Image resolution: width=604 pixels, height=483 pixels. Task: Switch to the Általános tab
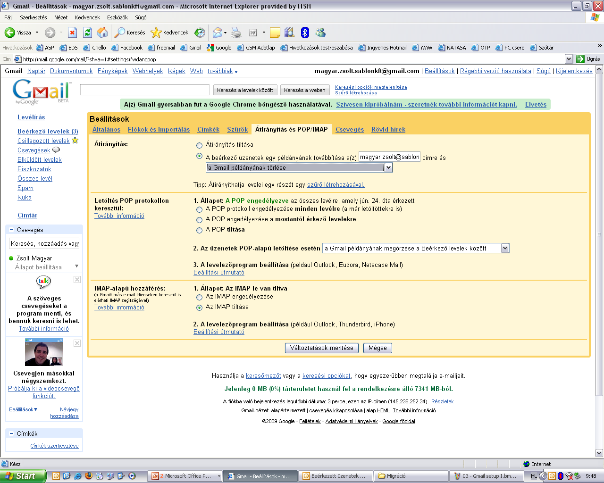[106, 129]
